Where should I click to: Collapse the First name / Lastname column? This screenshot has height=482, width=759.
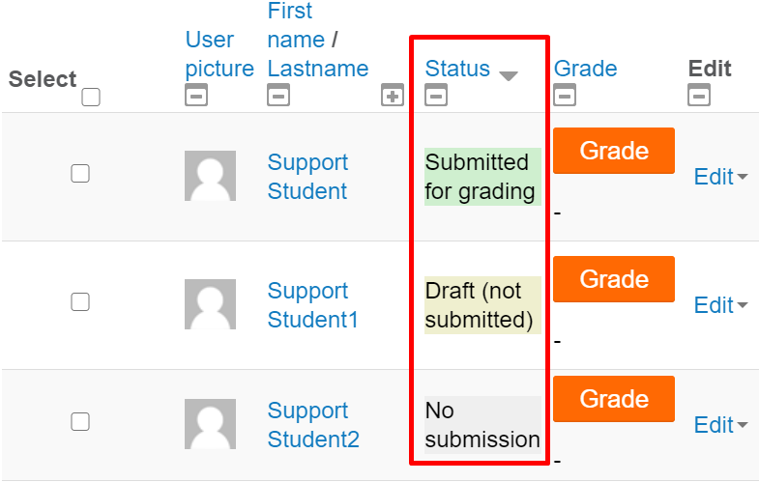278,96
